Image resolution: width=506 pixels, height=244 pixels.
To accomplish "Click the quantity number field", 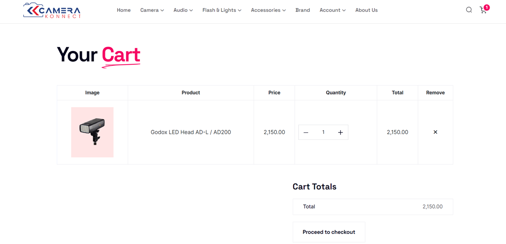I will tap(323, 132).
